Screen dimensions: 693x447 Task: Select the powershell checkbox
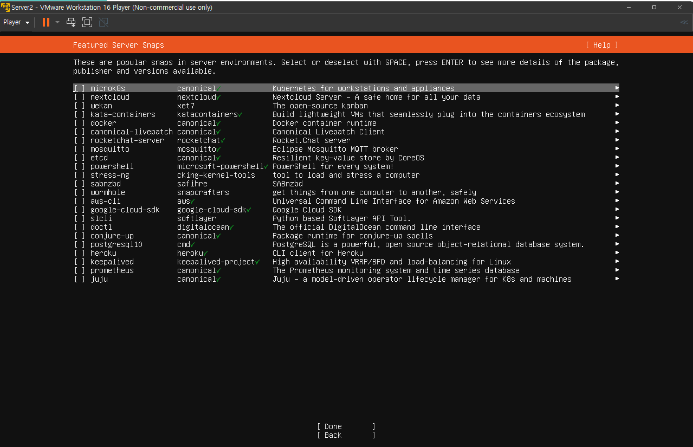(x=80, y=166)
